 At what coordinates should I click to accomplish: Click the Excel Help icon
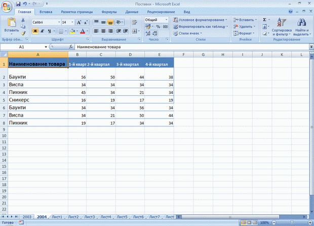point(290,12)
